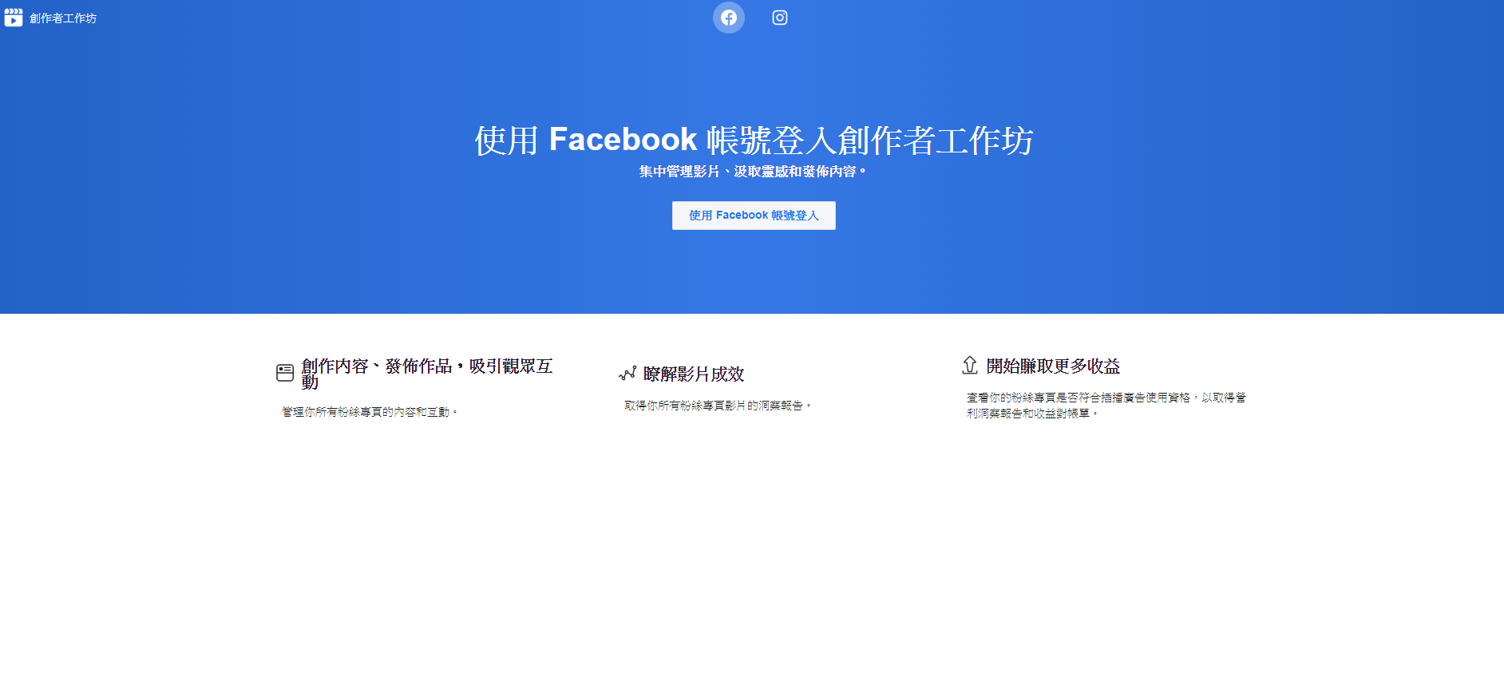Click the 創作者工作坊 title text
This screenshot has width=1504, height=685.
pyautogui.click(x=63, y=18)
